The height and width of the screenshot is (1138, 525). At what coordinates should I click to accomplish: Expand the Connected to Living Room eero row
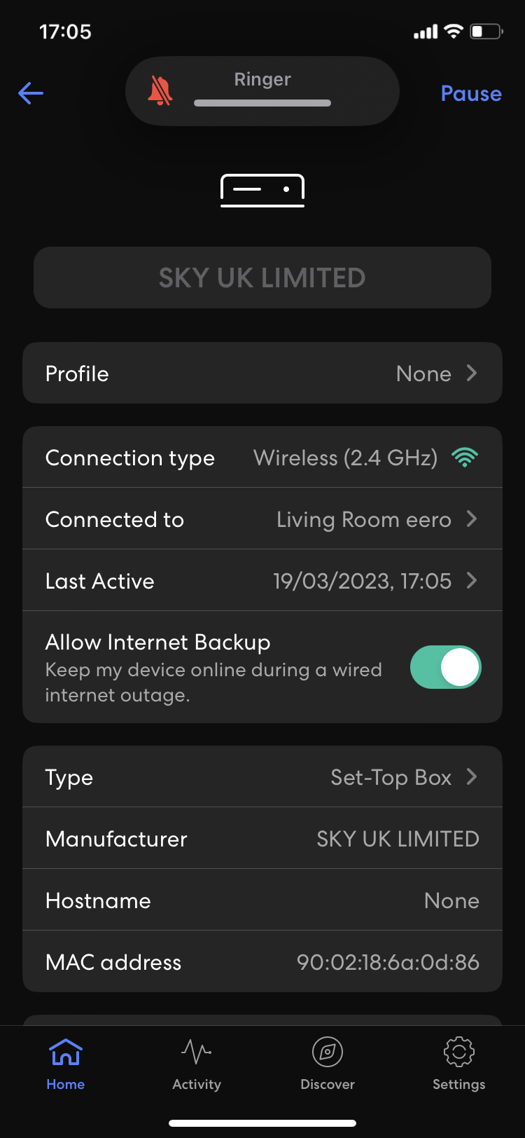[x=472, y=519]
